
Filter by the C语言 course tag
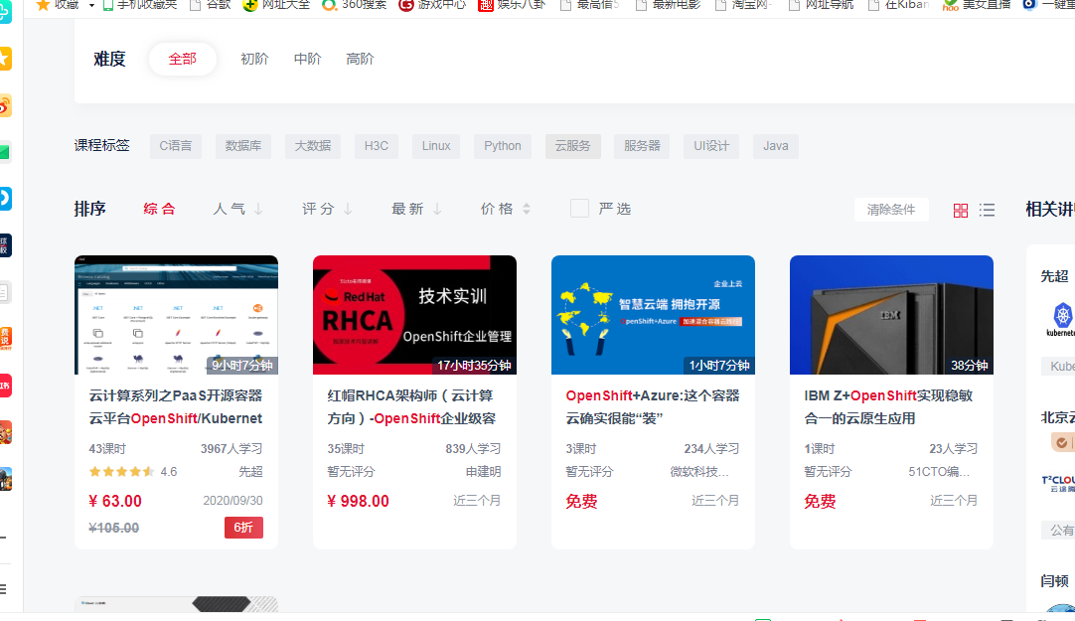tap(176, 146)
